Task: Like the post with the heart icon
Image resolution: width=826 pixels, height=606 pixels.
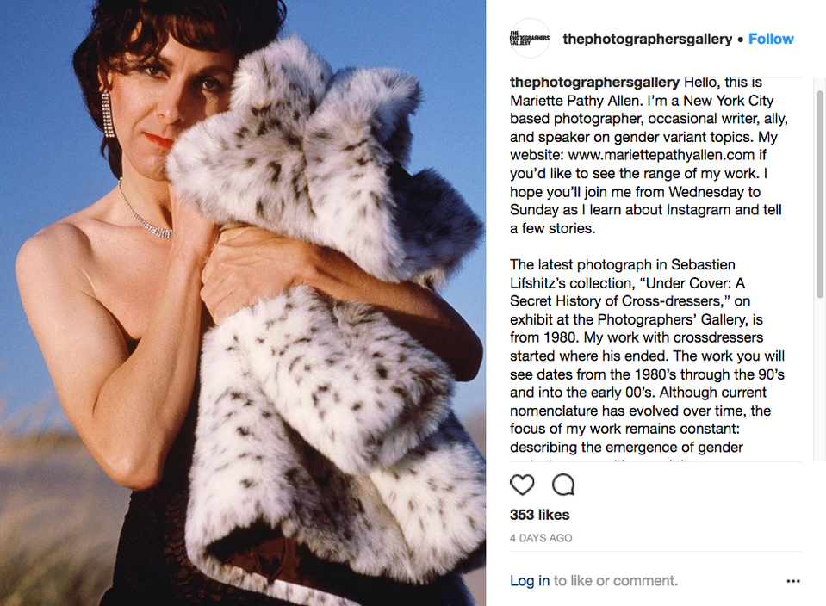Action: pos(522,485)
